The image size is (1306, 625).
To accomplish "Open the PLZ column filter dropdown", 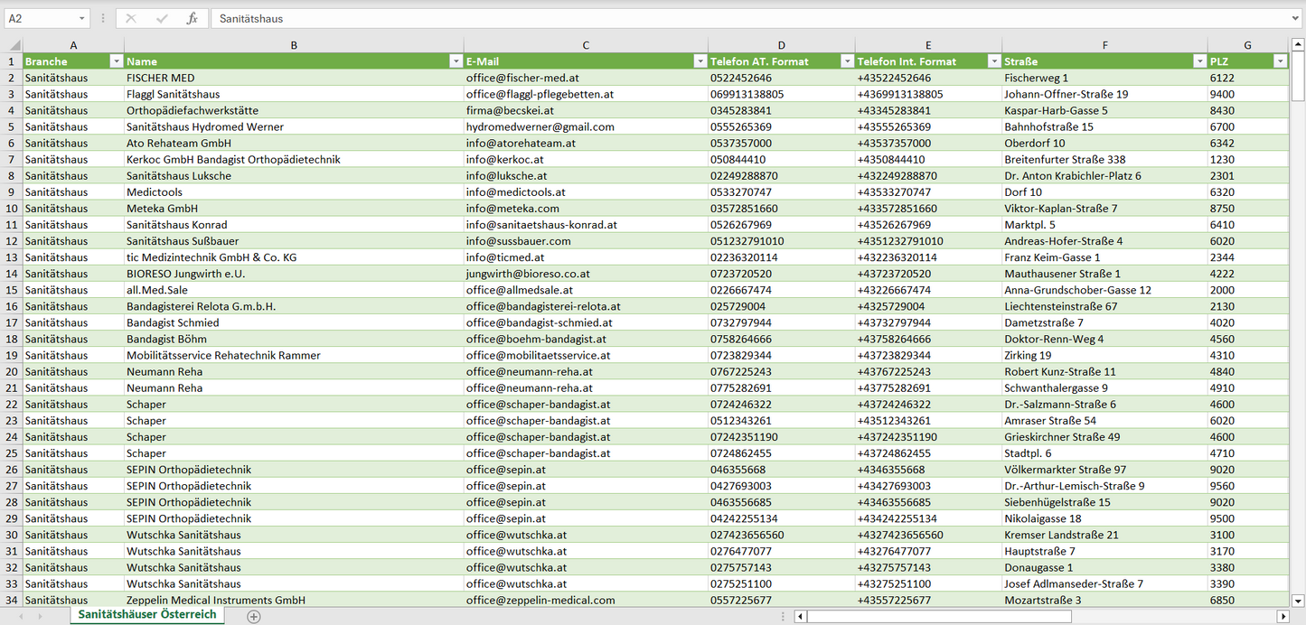I will pyautogui.click(x=1280, y=61).
